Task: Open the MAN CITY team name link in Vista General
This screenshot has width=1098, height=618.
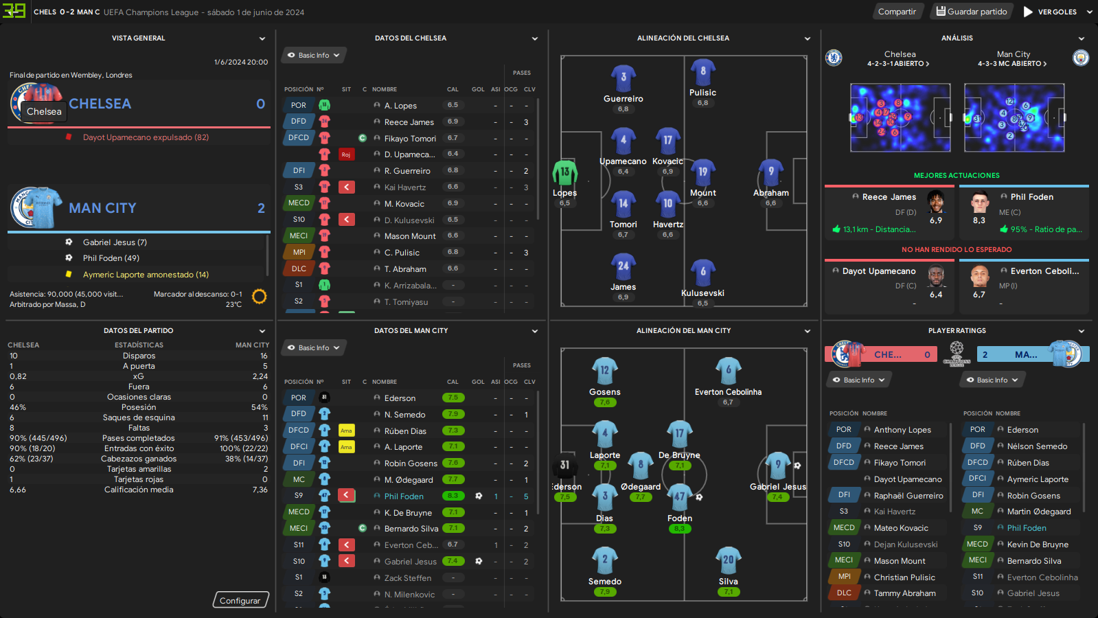Action: click(102, 207)
